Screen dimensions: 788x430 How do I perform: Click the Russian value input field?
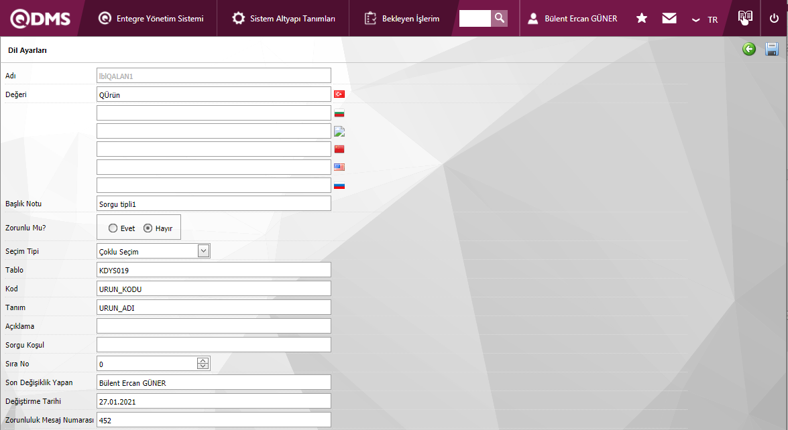(213, 185)
